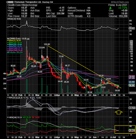The image size is (136, 139).
Task: Click the tallest February volume bar
Action: (27, 86)
